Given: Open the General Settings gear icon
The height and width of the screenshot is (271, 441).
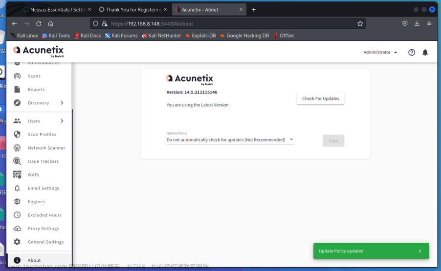Looking at the screenshot, I should [x=17, y=242].
